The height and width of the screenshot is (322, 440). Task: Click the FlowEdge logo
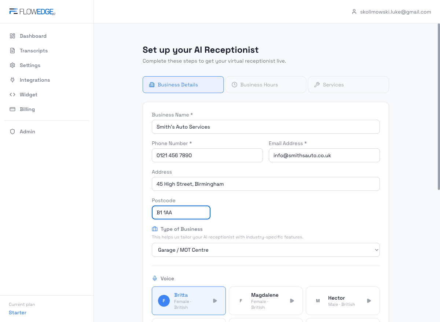click(32, 11)
